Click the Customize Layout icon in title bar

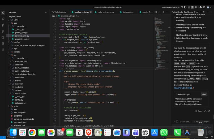click(182, 7)
